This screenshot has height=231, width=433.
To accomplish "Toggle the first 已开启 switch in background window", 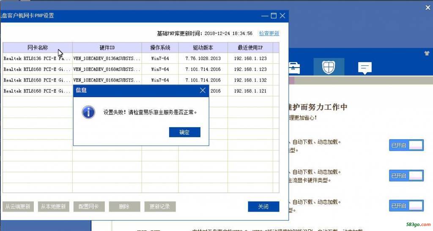I will (406, 145).
